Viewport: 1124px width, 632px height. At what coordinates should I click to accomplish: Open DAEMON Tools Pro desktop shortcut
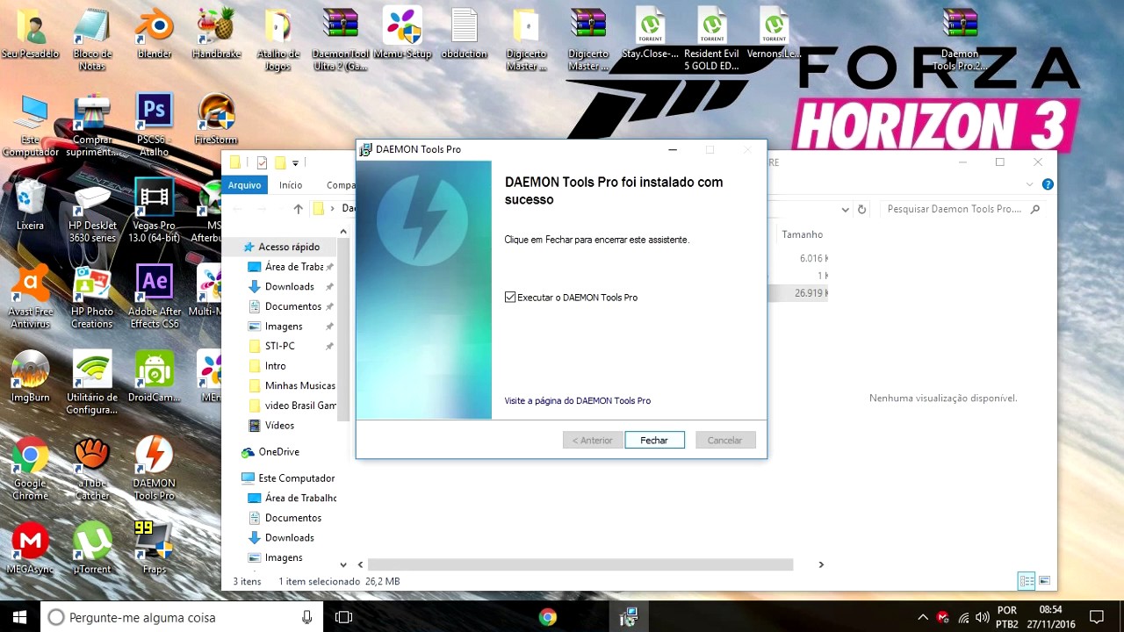(x=155, y=468)
